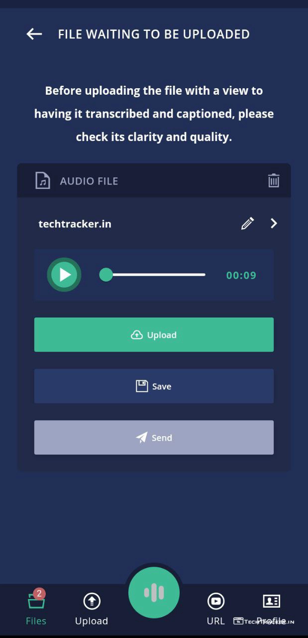The image size is (308, 638).
Task: Click the music note audio file icon
Action: [43, 180]
